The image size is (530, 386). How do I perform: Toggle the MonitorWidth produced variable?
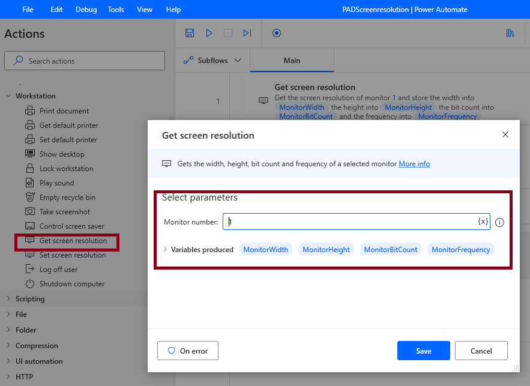pos(265,249)
